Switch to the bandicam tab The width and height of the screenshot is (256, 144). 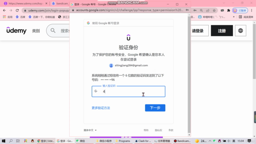click(60, 4)
